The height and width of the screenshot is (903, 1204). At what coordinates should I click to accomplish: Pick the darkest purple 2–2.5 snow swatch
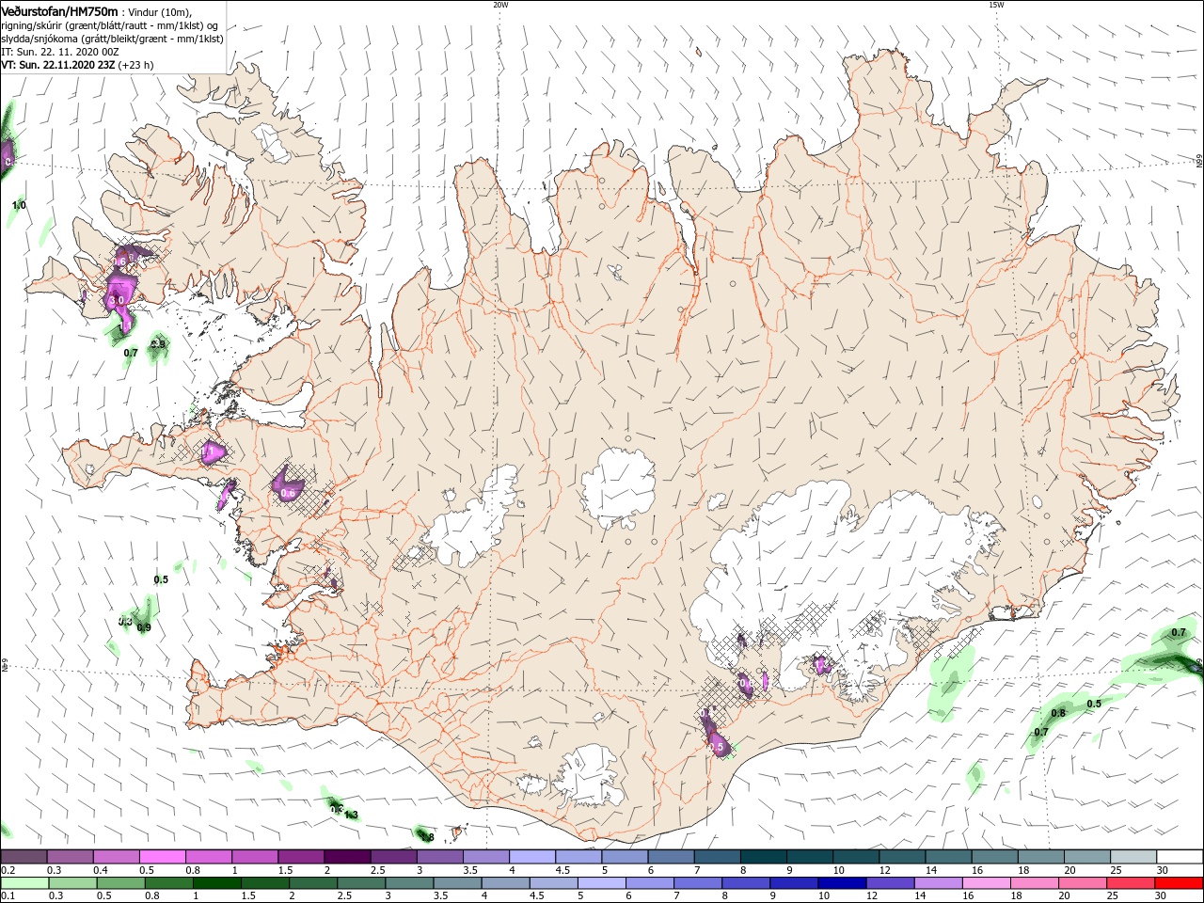tap(347, 857)
